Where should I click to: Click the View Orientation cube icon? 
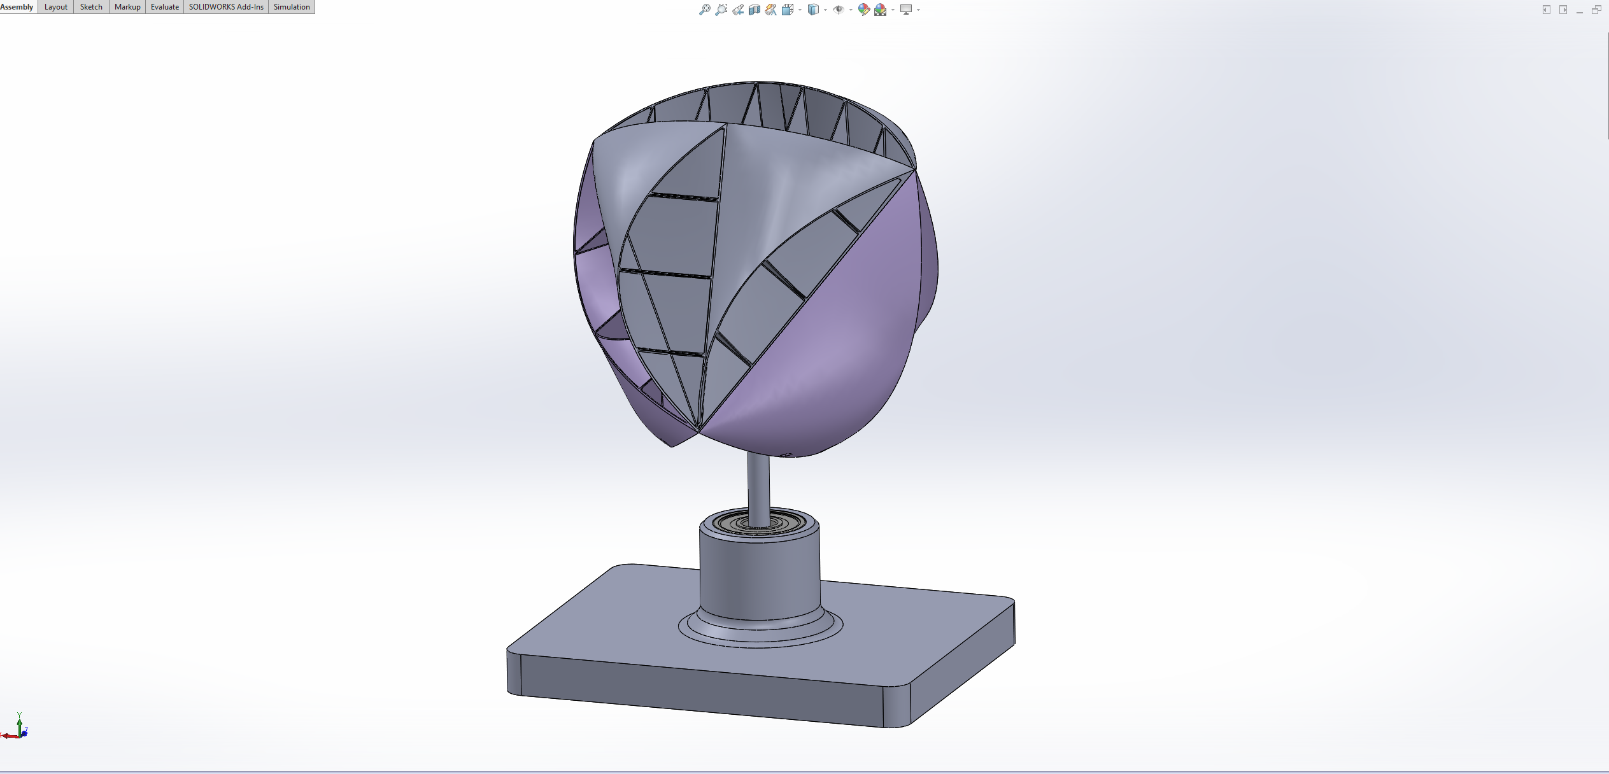point(788,10)
